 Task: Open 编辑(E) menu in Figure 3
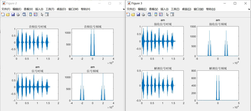tap(142, 9)
